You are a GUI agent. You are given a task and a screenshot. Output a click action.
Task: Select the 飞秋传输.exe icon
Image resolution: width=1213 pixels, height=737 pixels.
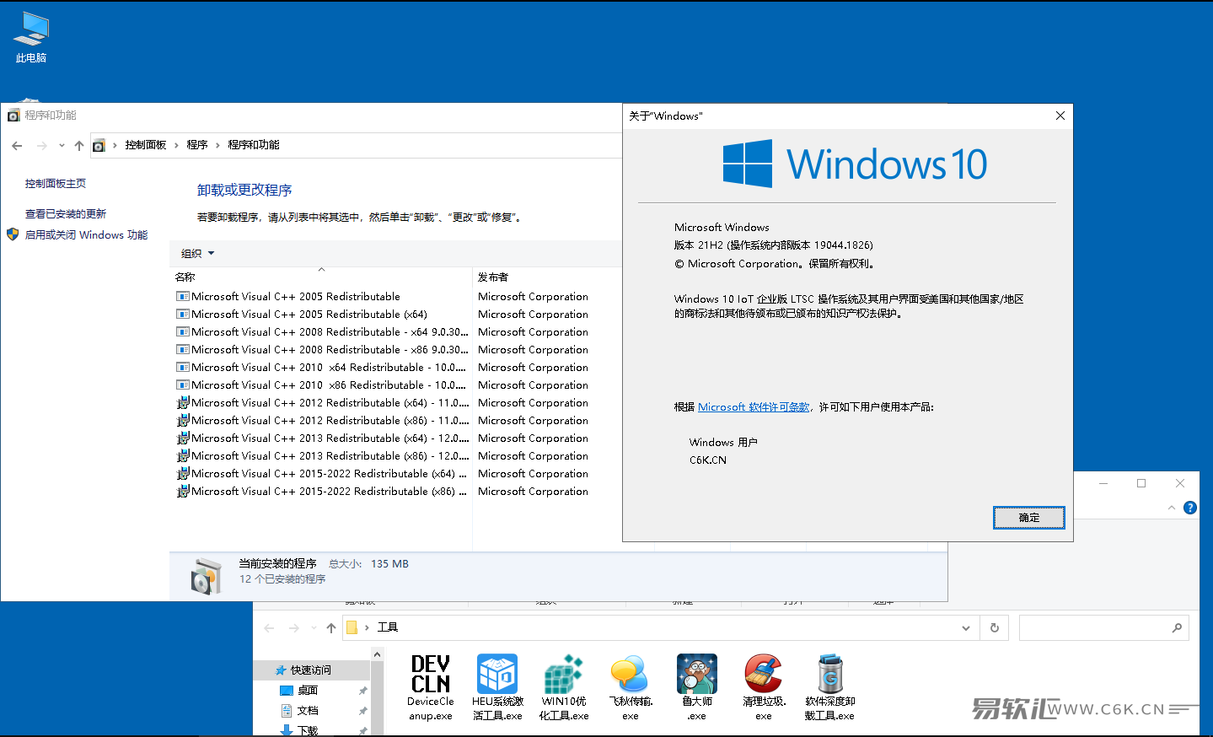tap(631, 687)
